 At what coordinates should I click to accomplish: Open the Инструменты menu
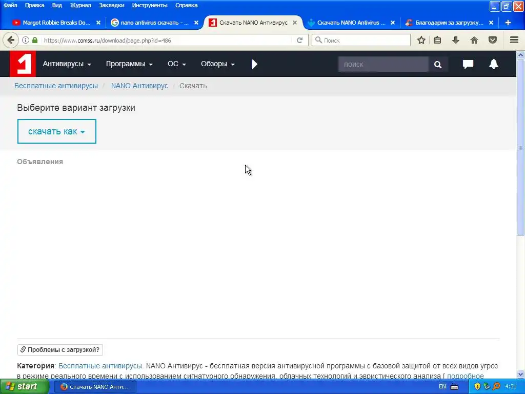pos(150,5)
